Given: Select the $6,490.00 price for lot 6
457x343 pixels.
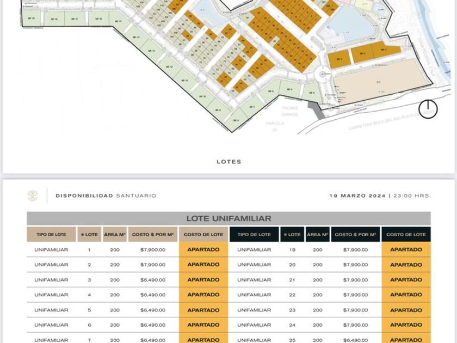Looking at the screenshot, I should point(153,325).
